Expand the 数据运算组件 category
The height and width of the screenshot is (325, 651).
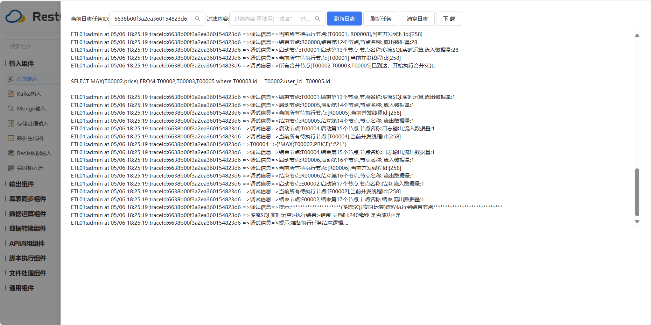(27, 214)
